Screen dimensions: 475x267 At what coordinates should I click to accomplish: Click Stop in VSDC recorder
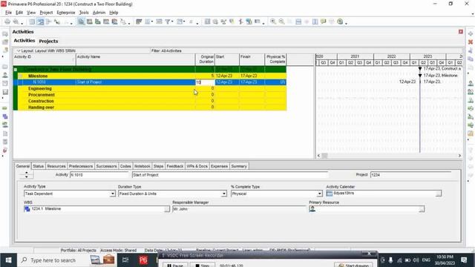click(202, 266)
